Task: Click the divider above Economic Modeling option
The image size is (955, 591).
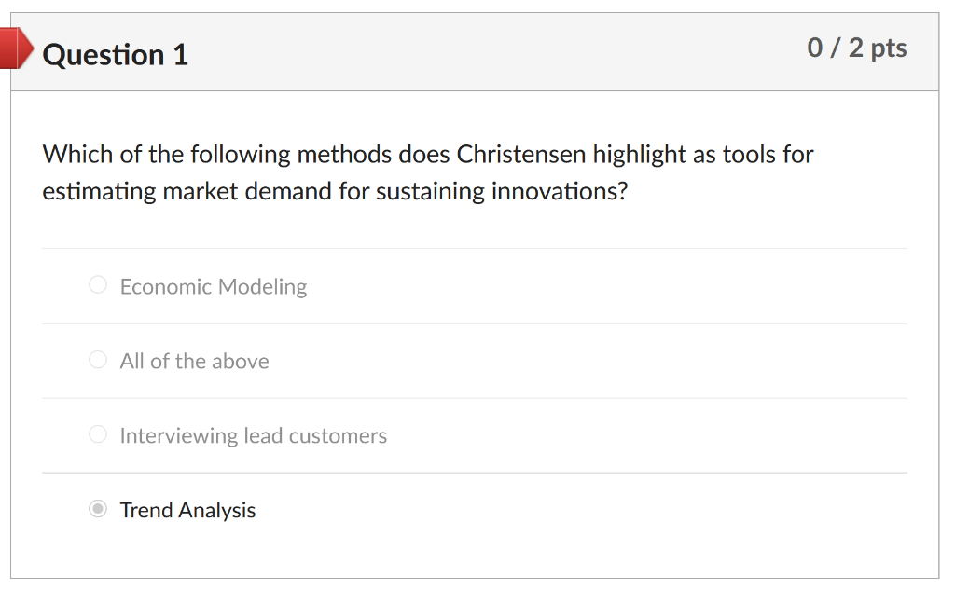Action: pos(474,248)
